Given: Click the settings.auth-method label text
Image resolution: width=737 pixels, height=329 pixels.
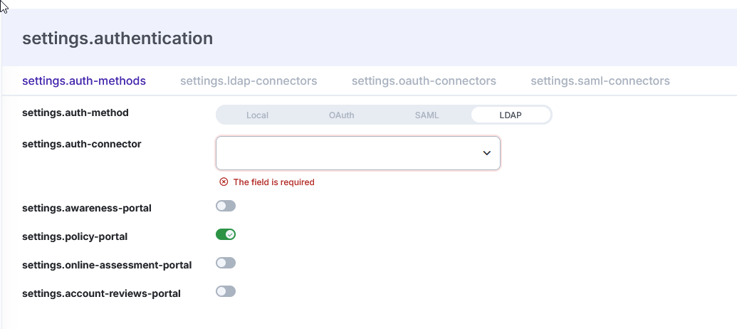Looking at the screenshot, I should point(75,113).
